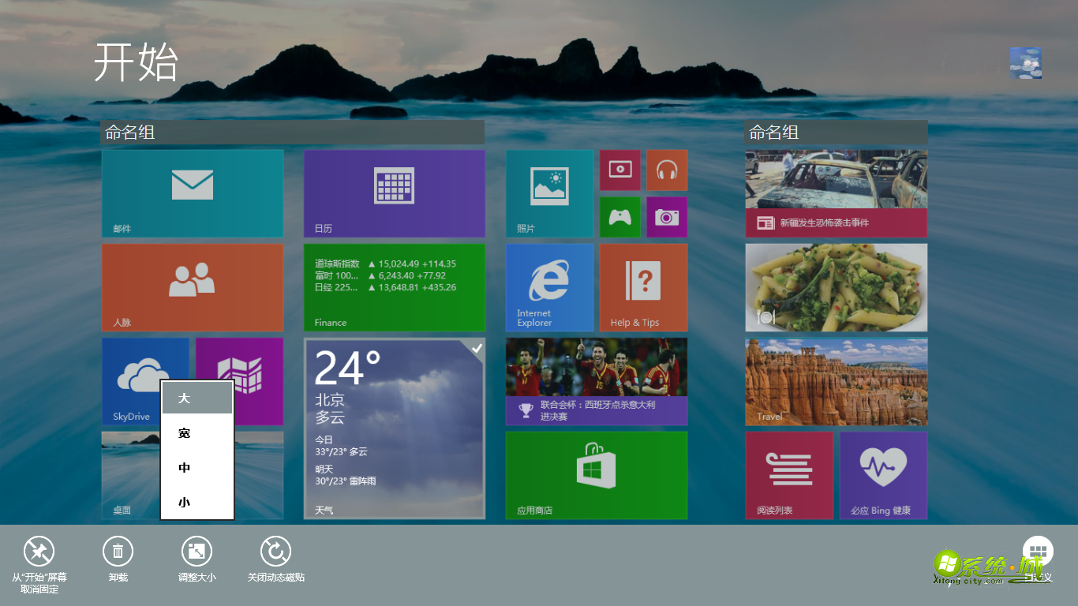The width and height of the screenshot is (1078, 606).
Task: Open the Xbox games tile
Action: [619, 217]
